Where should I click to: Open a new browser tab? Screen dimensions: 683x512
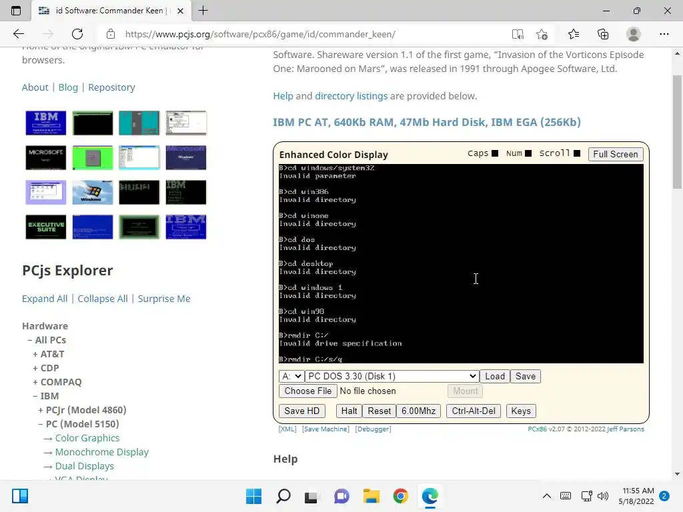[x=203, y=11]
